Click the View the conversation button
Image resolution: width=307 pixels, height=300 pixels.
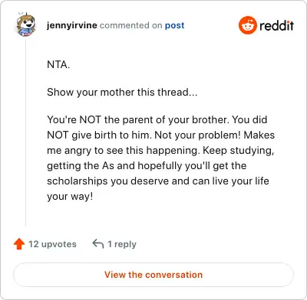tap(153, 275)
